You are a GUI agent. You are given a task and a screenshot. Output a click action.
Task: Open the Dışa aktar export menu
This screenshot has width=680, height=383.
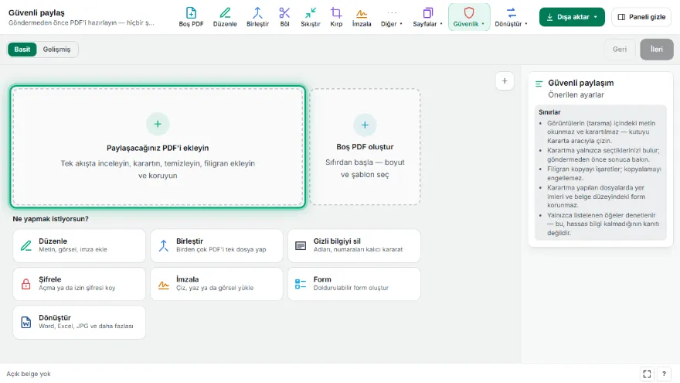tap(572, 17)
